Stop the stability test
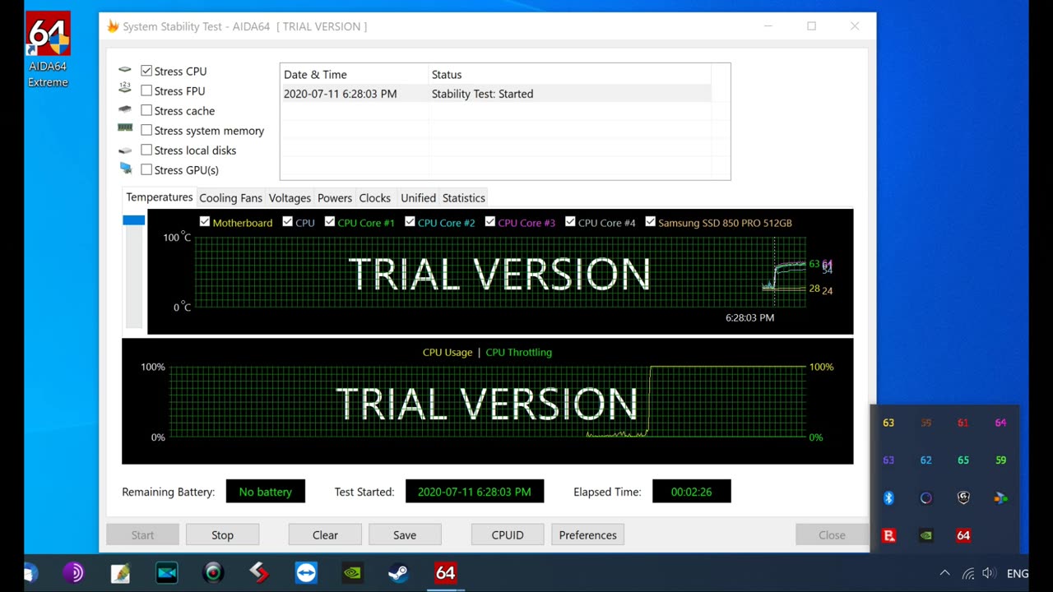 222,534
